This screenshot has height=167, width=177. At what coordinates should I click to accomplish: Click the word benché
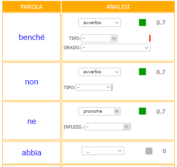[x=32, y=37]
